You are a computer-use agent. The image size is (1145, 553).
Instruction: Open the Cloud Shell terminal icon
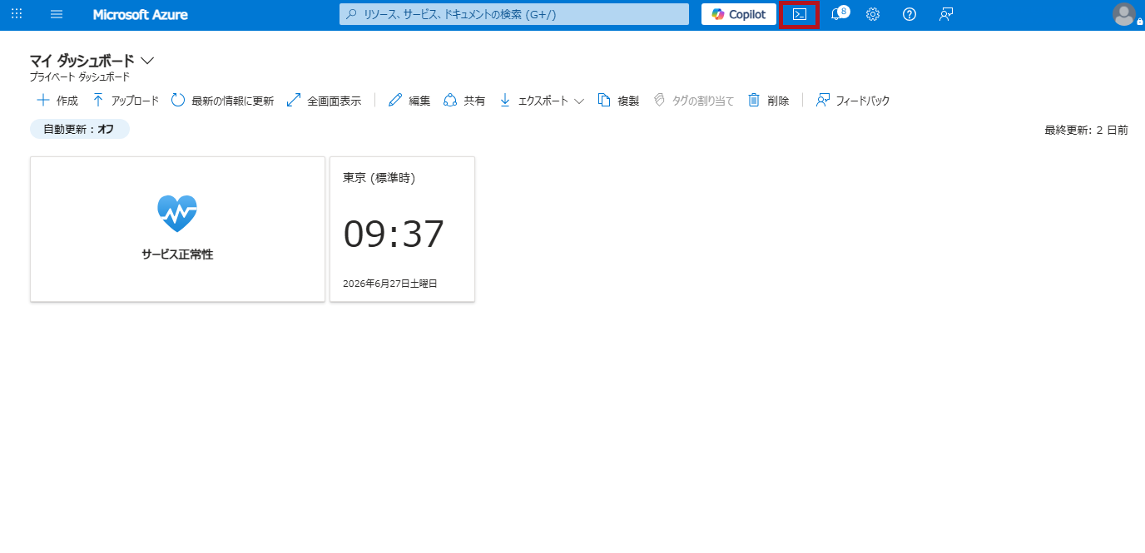click(800, 14)
